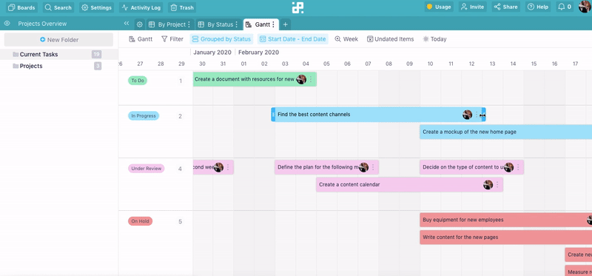Toggle the eye icon beside Projects Overview
592x276 pixels.
(x=7, y=24)
